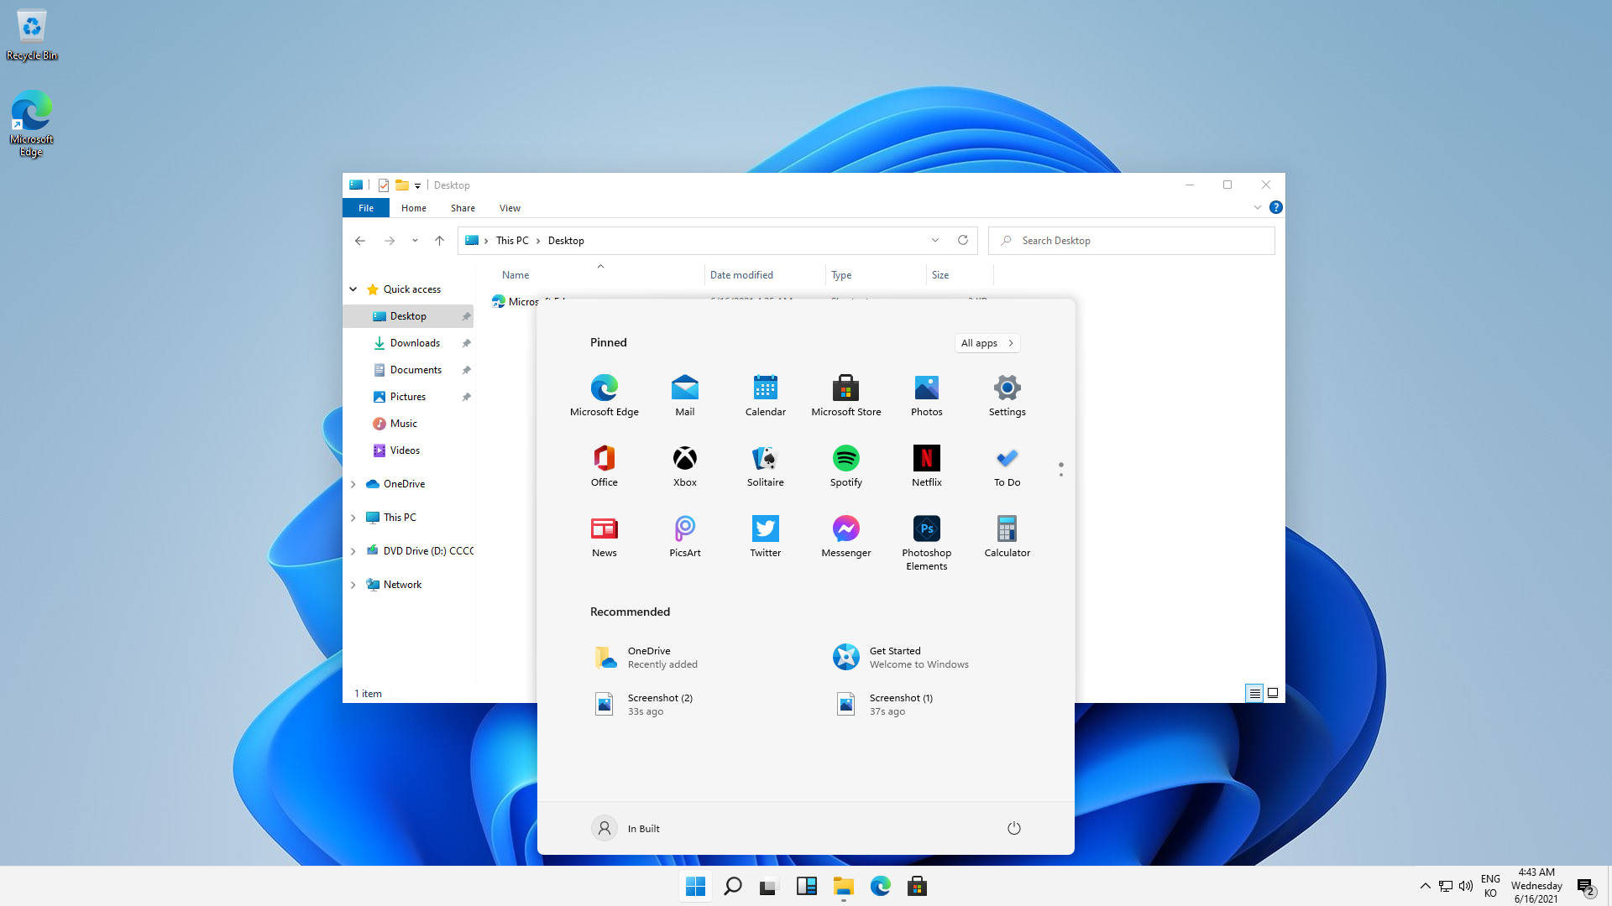Open Photoshop Elements tile
The width and height of the screenshot is (1612, 906).
click(x=926, y=541)
